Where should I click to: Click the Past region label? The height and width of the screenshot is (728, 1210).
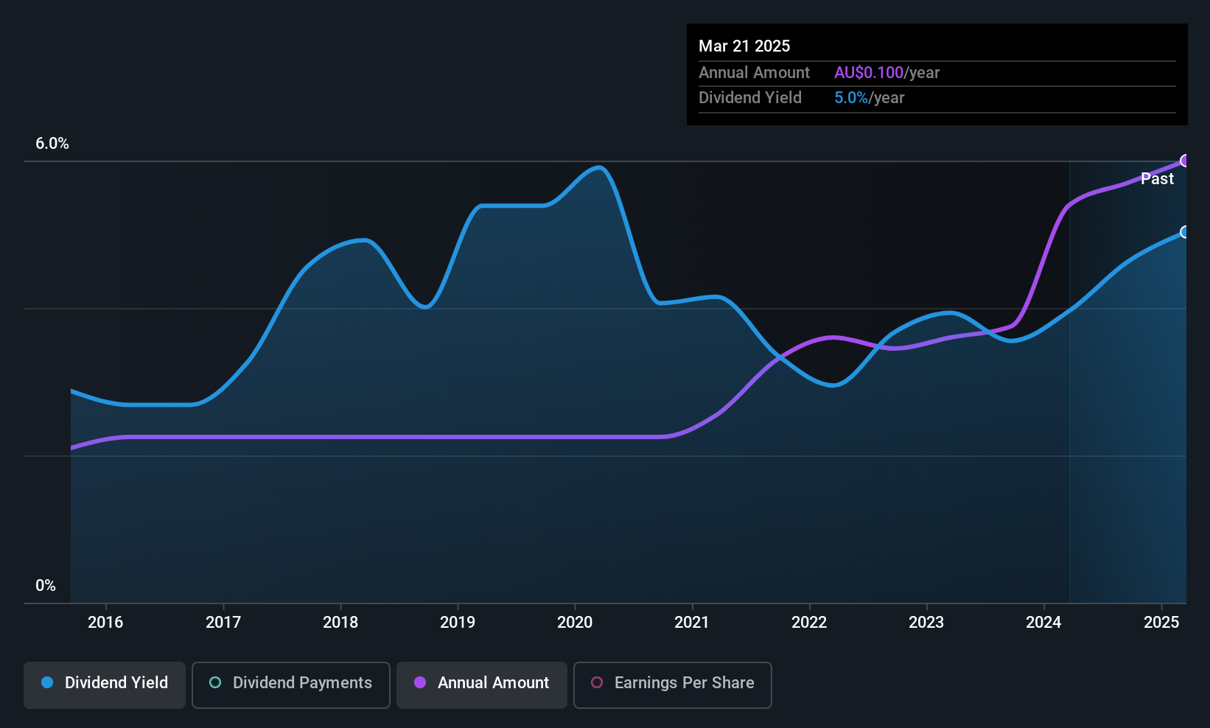pos(1157,179)
